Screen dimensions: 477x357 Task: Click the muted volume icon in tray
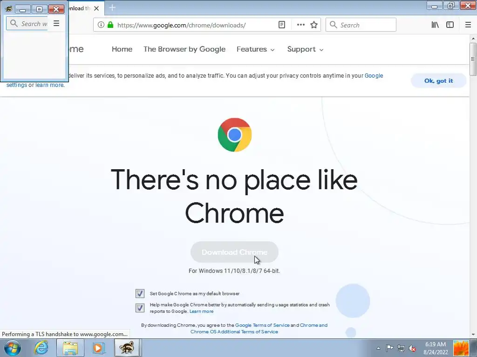(x=413, y=348)
